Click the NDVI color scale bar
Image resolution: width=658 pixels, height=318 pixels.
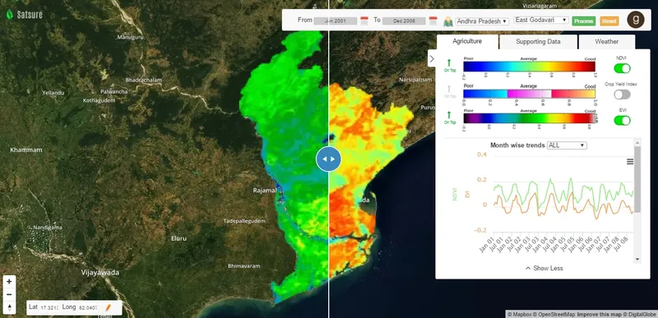529,67
